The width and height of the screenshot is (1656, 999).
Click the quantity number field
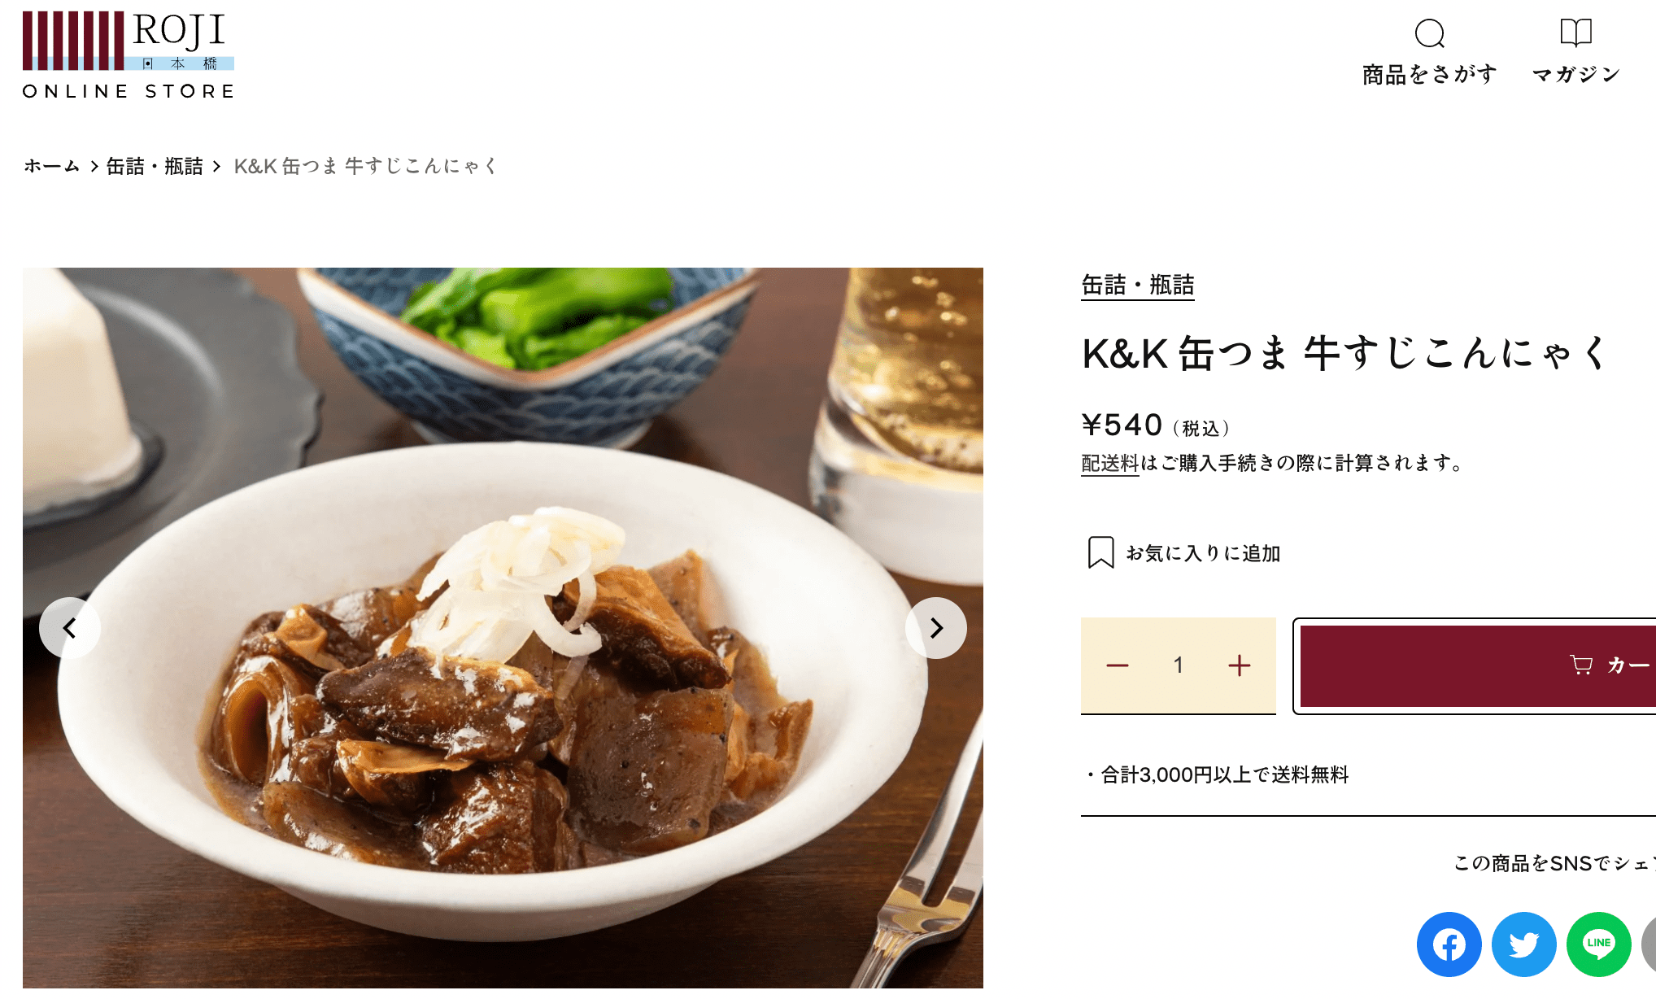1178,665
